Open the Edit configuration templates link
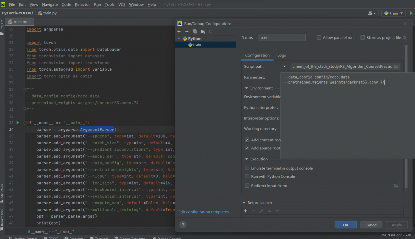 [x=205, y=212]
